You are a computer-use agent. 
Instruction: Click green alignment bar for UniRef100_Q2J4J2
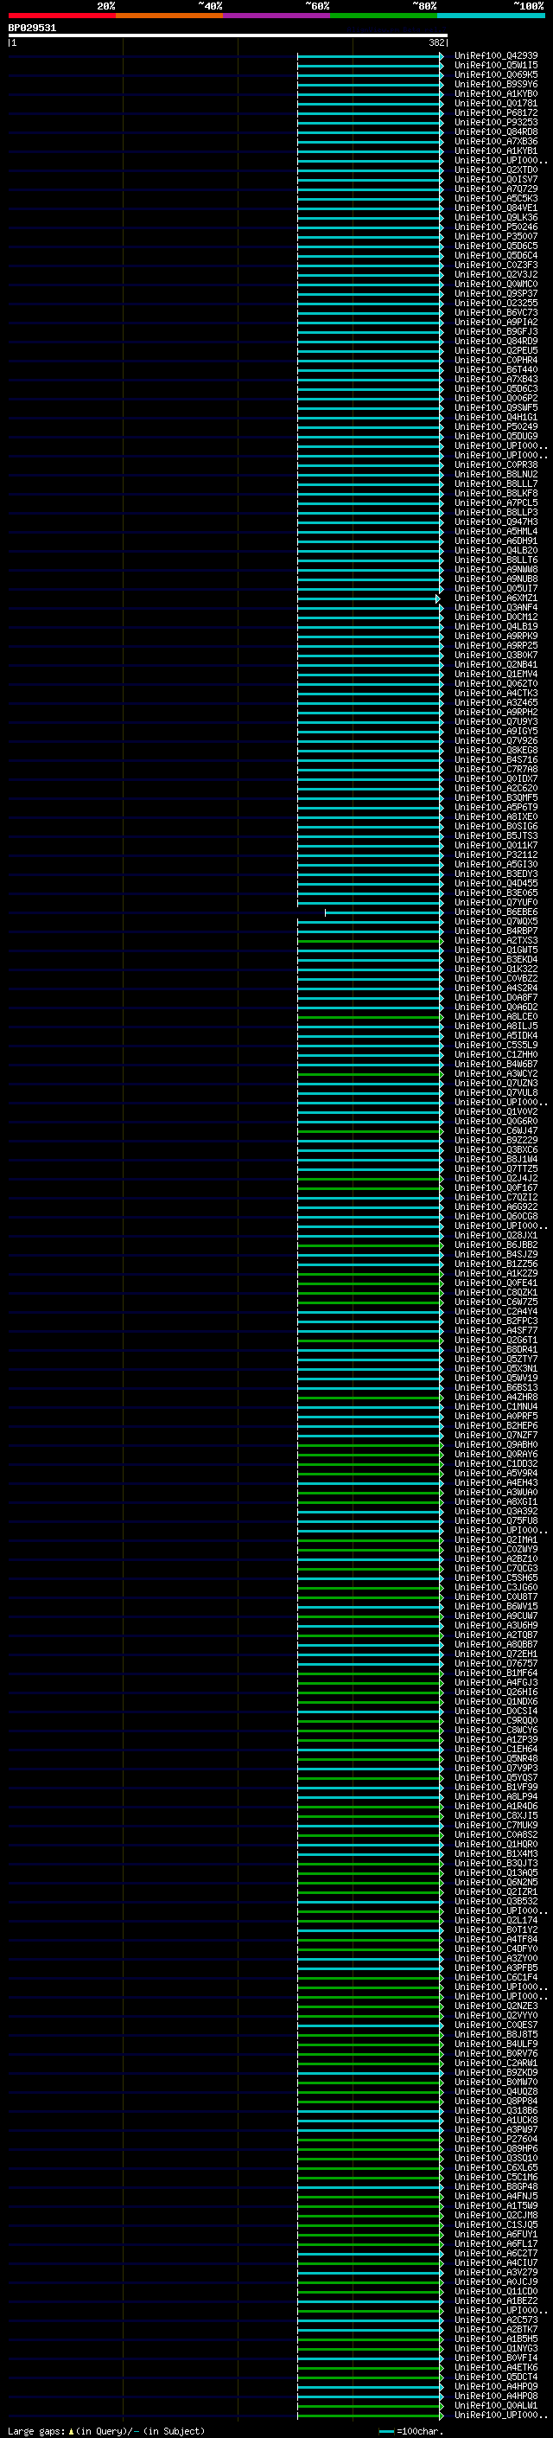click(x=370, y=1178)
